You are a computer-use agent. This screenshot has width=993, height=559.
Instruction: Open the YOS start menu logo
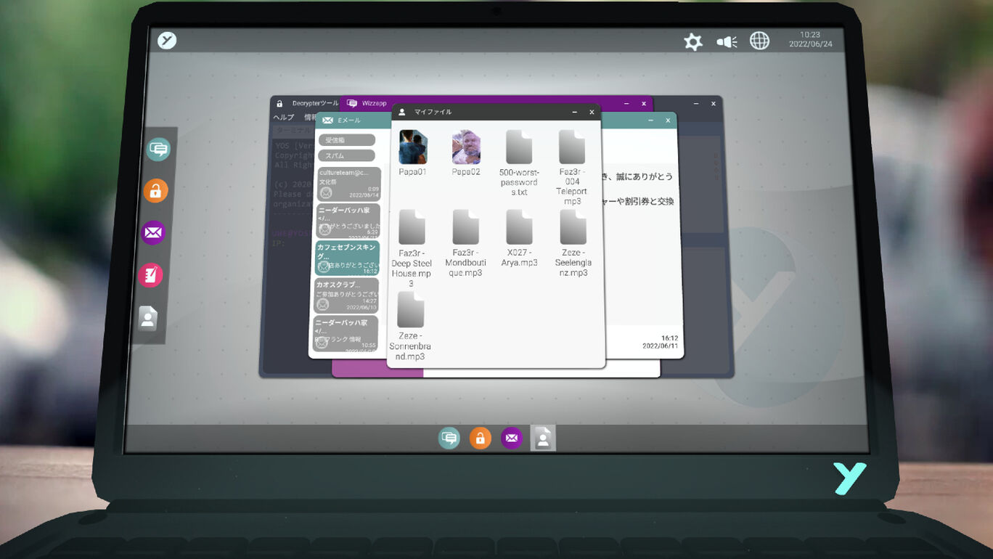click(x=167, y=41)
